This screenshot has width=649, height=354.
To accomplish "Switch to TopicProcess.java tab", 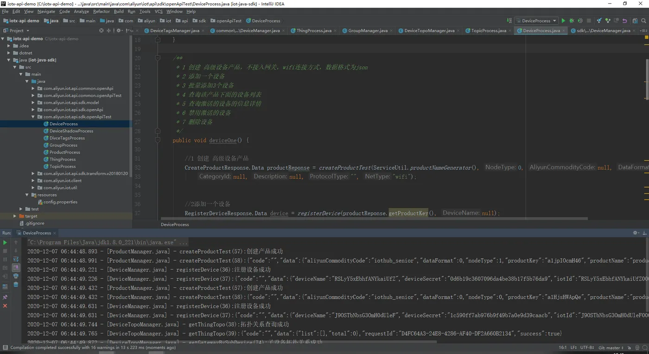I will (x=489, y=31).
